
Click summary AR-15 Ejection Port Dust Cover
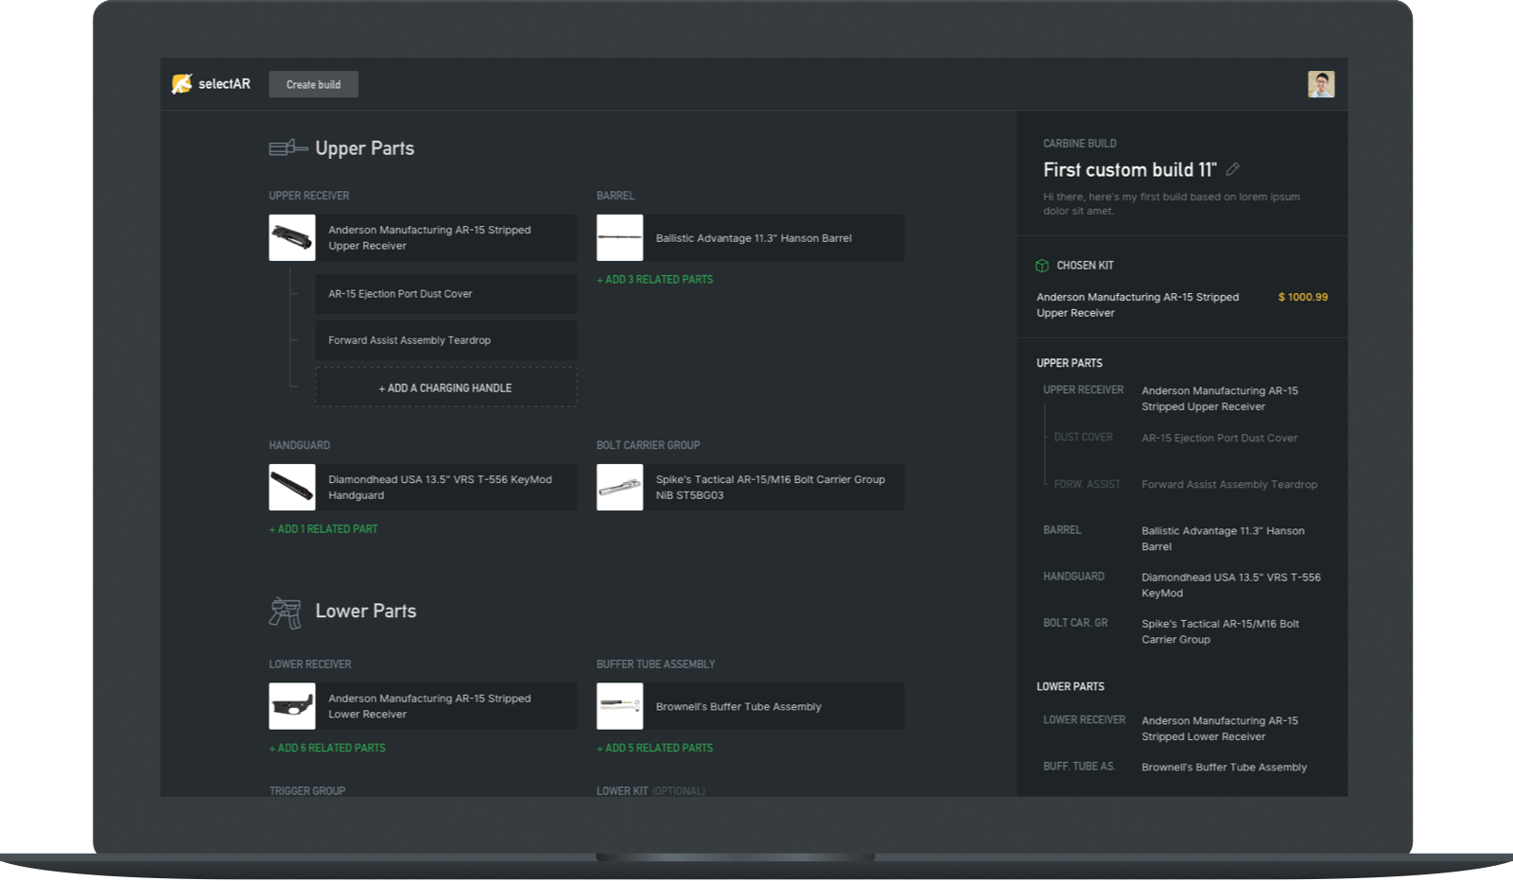point(1219,438)
